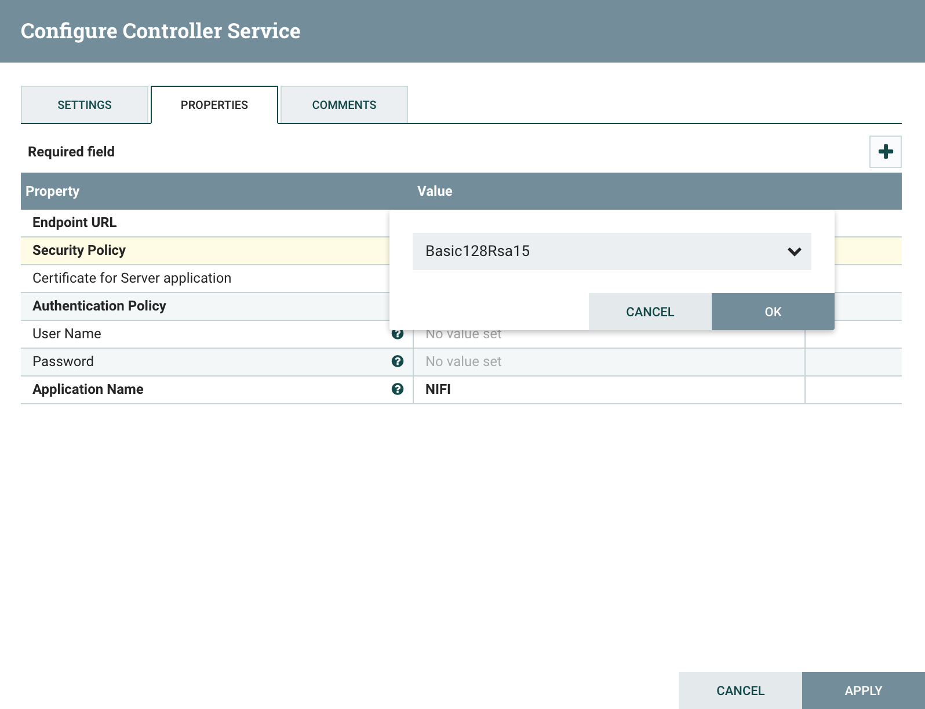
Task: Select the Endpoint URL property row
Action: (x=205, y=223)
